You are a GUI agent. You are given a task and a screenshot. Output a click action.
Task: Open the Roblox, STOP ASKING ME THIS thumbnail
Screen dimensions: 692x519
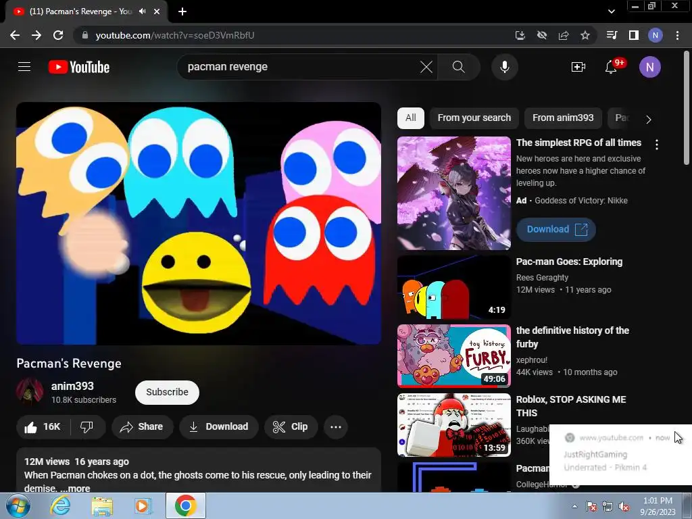point(453,425)
